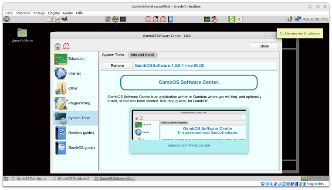Click the volume speaker icon in the panel
332x190 pixels.
tap(289, 19)
